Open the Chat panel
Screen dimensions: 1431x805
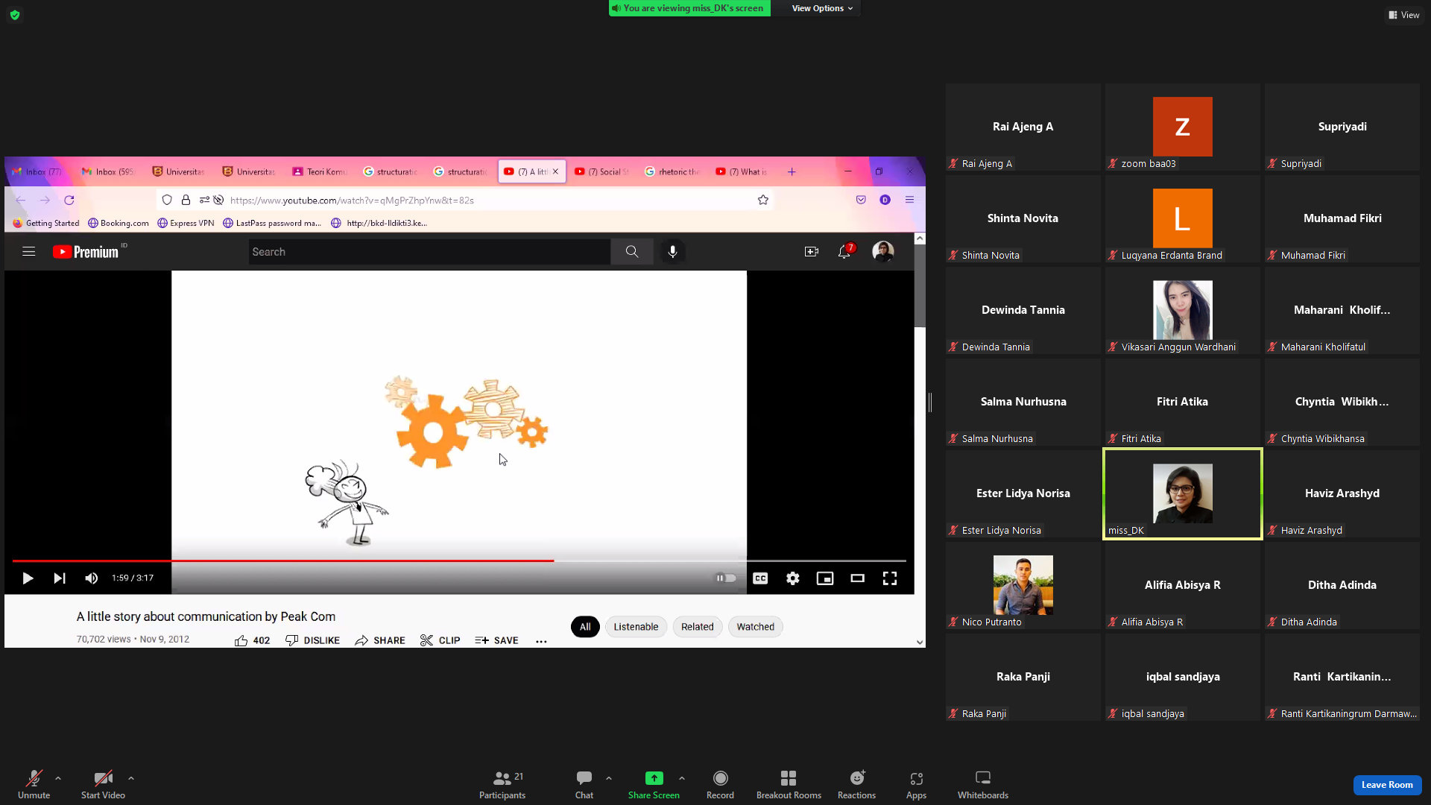(x=584, y=784)
